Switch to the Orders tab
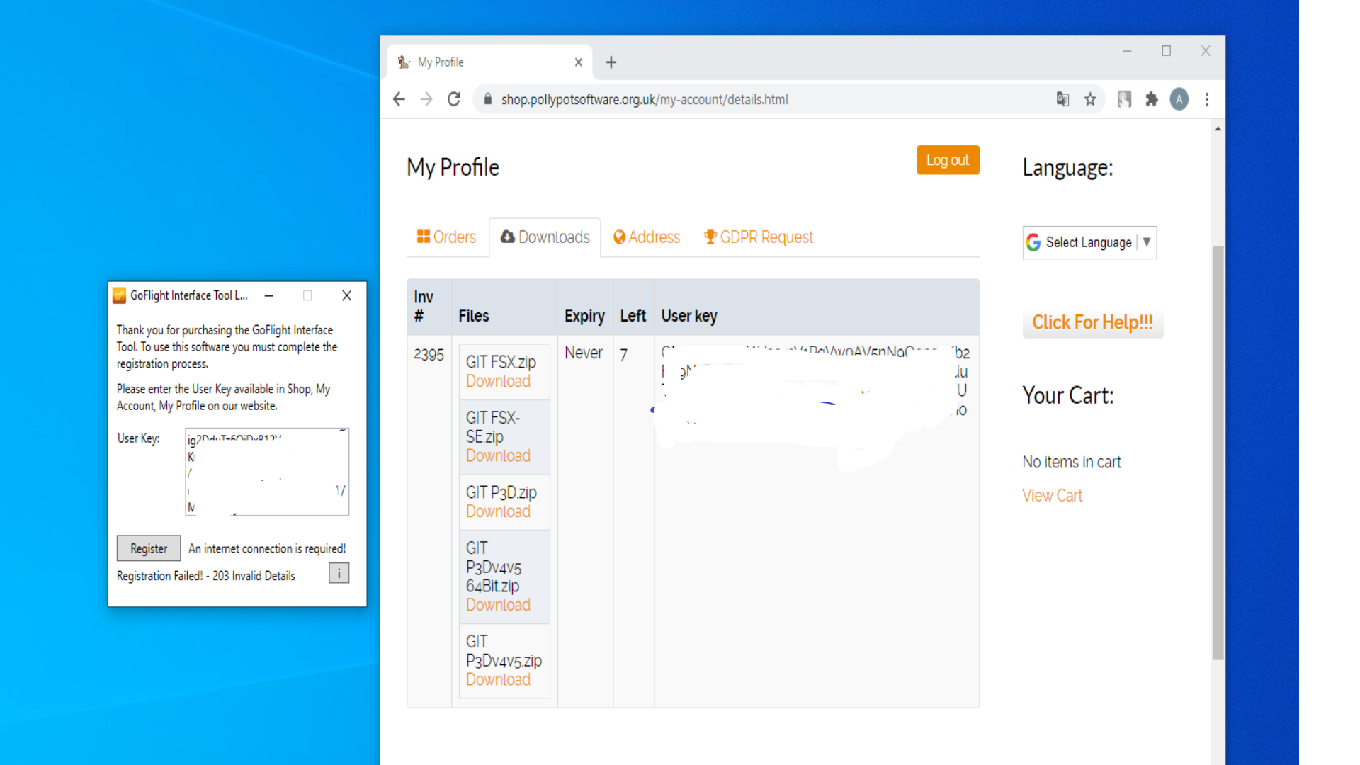The width and height of the screenshot is (1360, 765). pyautogui.click(x=446, y=237)
